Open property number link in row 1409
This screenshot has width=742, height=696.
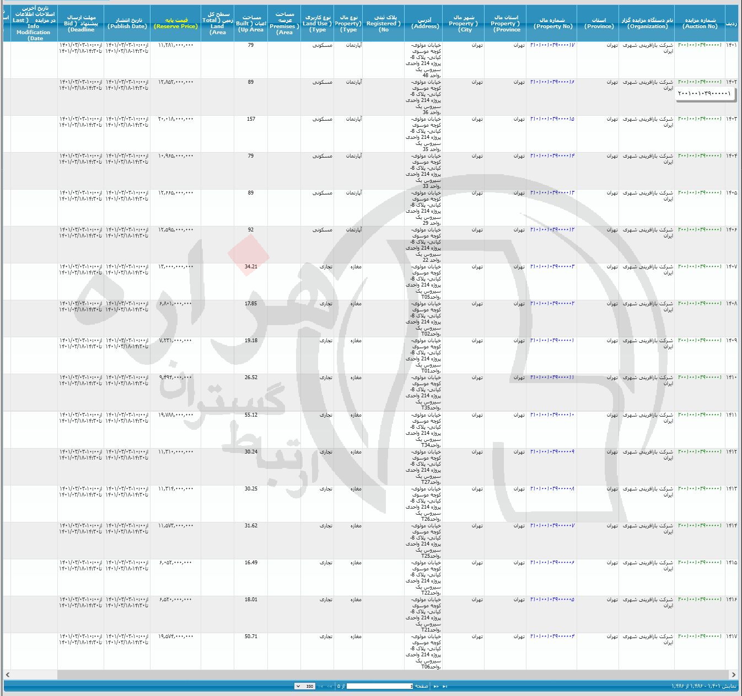[552, 341]
